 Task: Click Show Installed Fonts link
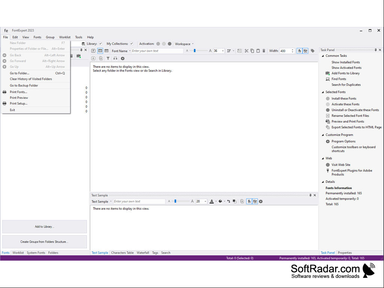coord(346,62)
